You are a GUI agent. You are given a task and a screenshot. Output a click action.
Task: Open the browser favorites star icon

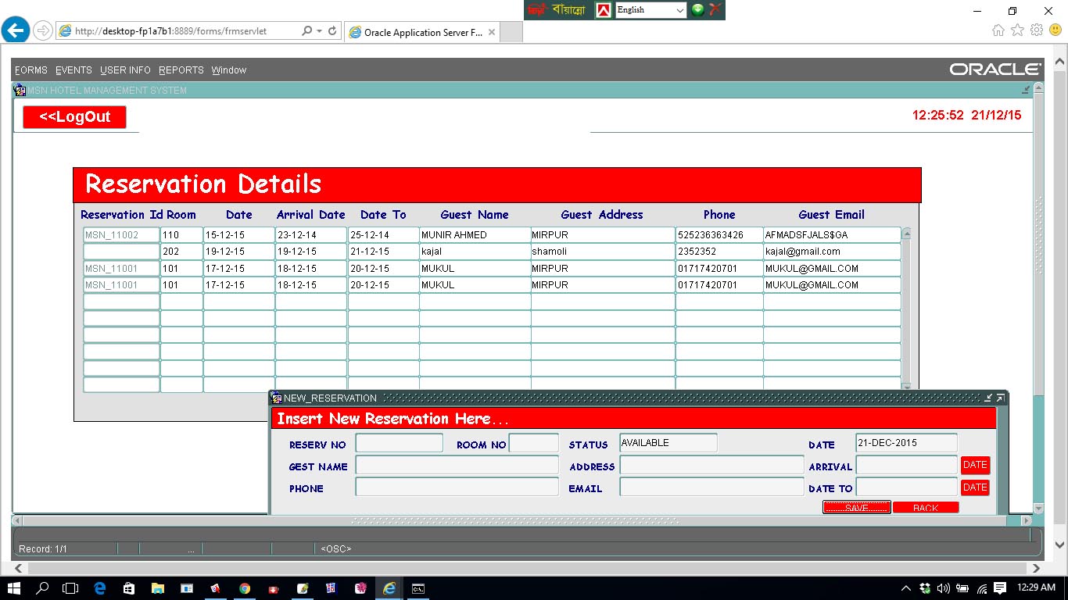pyautogui.click(x=1017, y=30)
